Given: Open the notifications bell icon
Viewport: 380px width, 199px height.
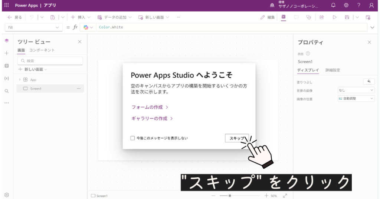Looking at the screenshot, I should click(333, 6).
